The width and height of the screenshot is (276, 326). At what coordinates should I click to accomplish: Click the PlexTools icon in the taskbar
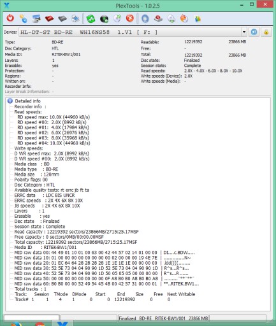pyautogui.click(x=62, y=323)
